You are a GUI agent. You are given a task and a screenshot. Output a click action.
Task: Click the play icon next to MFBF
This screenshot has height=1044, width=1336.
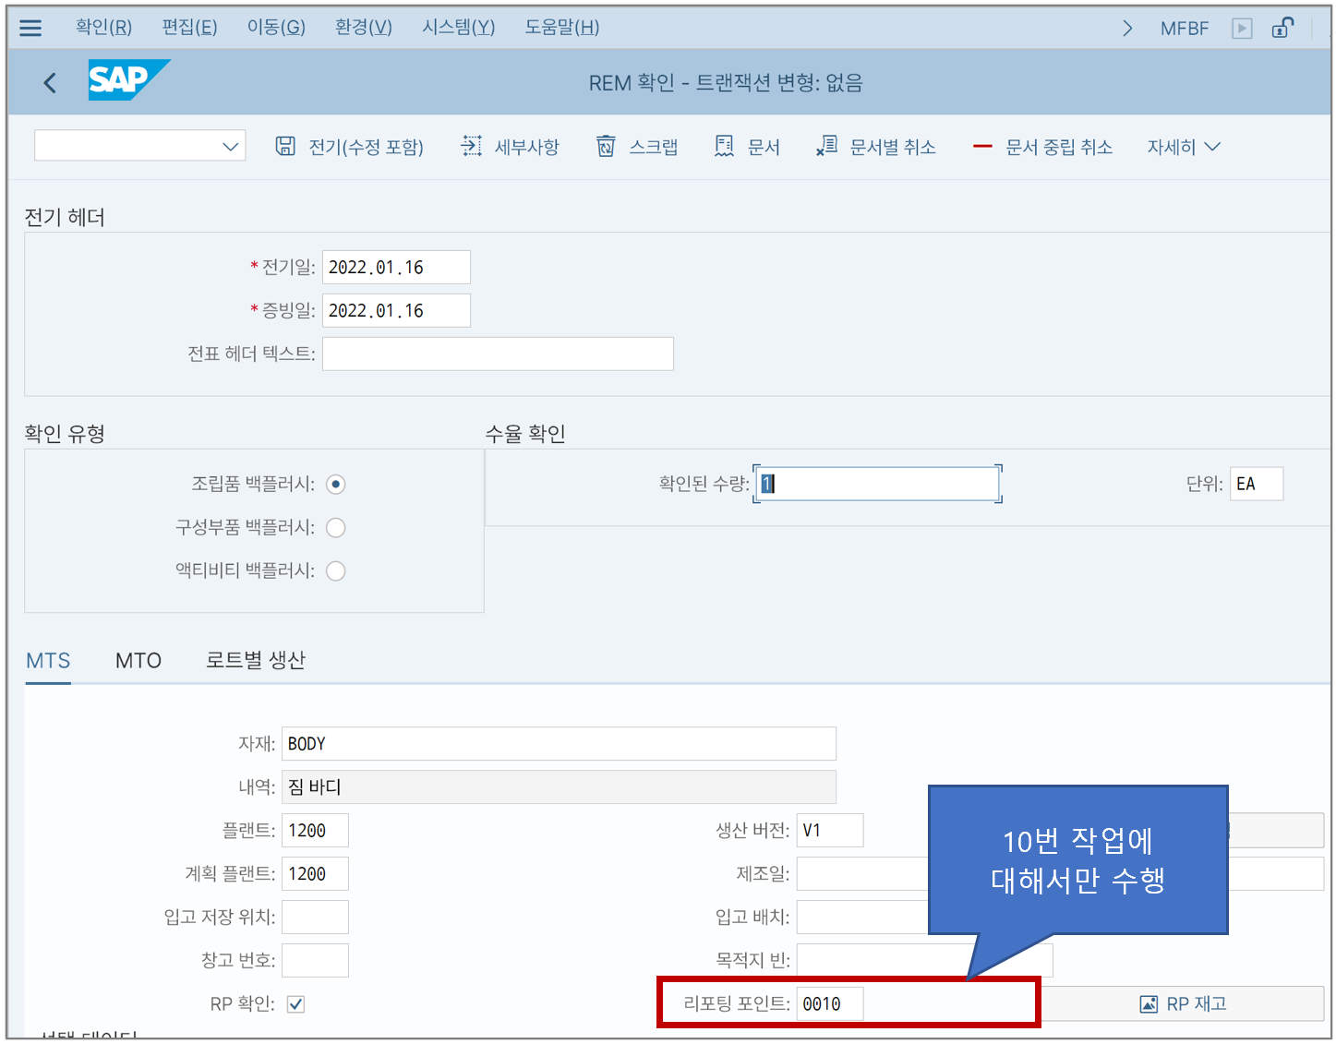(1242, 28)
